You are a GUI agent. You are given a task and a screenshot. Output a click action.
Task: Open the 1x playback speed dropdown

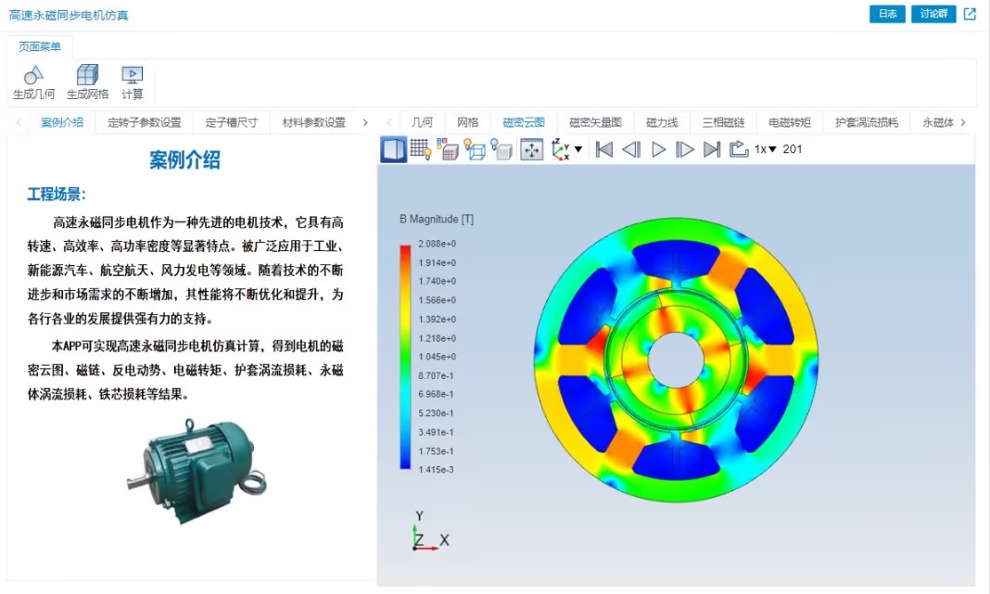click(x=766, y=149)
